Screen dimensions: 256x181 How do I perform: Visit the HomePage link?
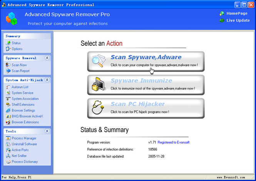pos(237,13)
